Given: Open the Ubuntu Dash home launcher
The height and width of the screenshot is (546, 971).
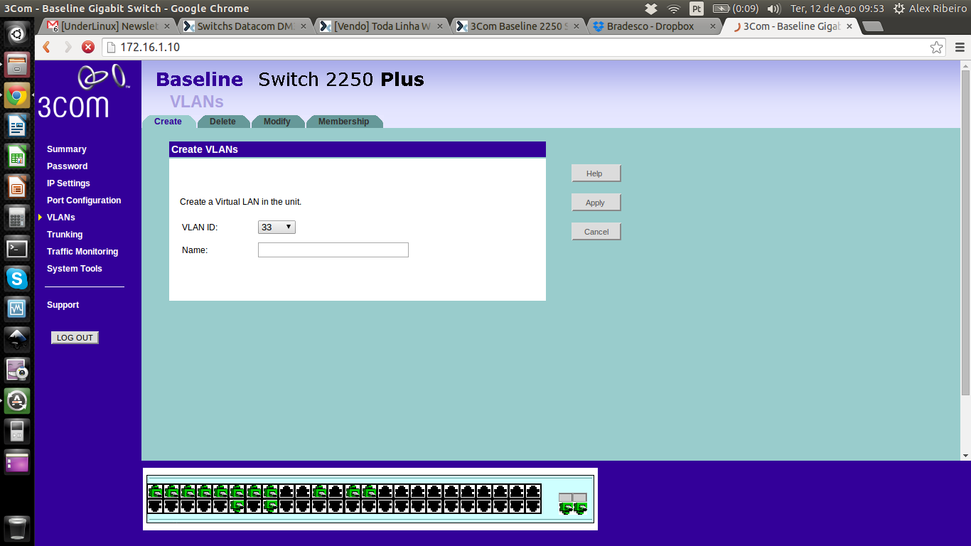Looking at the screenshot, I should point(17,33).
